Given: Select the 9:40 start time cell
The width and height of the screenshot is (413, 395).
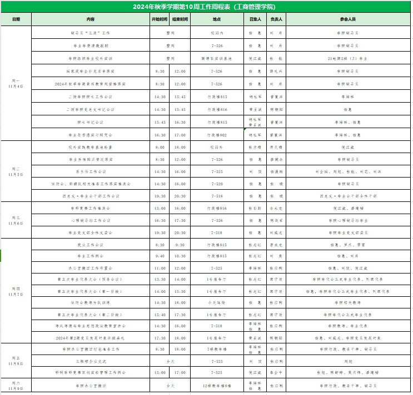Looking at the screenshot, I should (160, 256).
